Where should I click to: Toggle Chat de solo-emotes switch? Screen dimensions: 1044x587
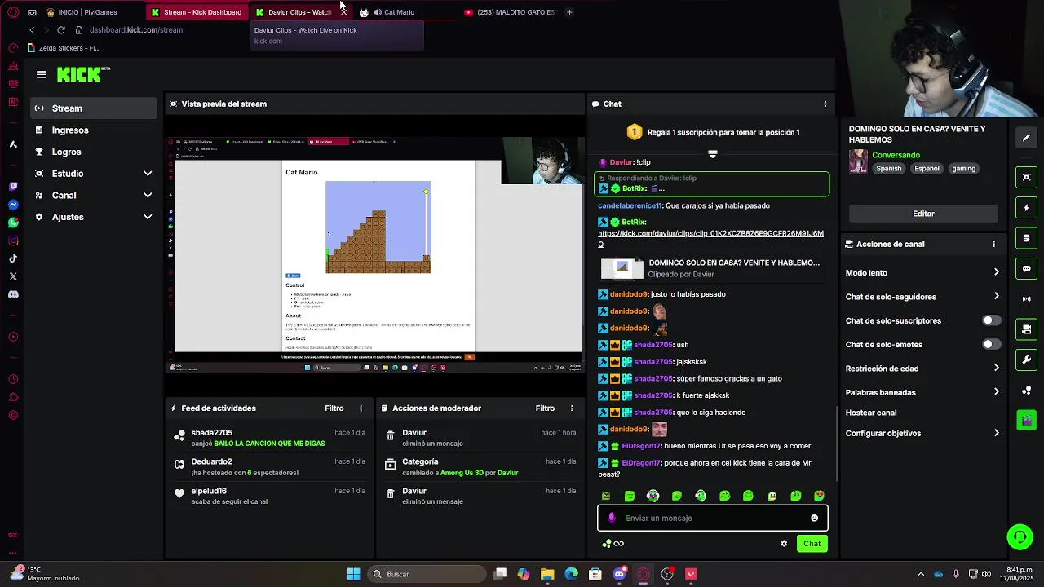(991, 344)
